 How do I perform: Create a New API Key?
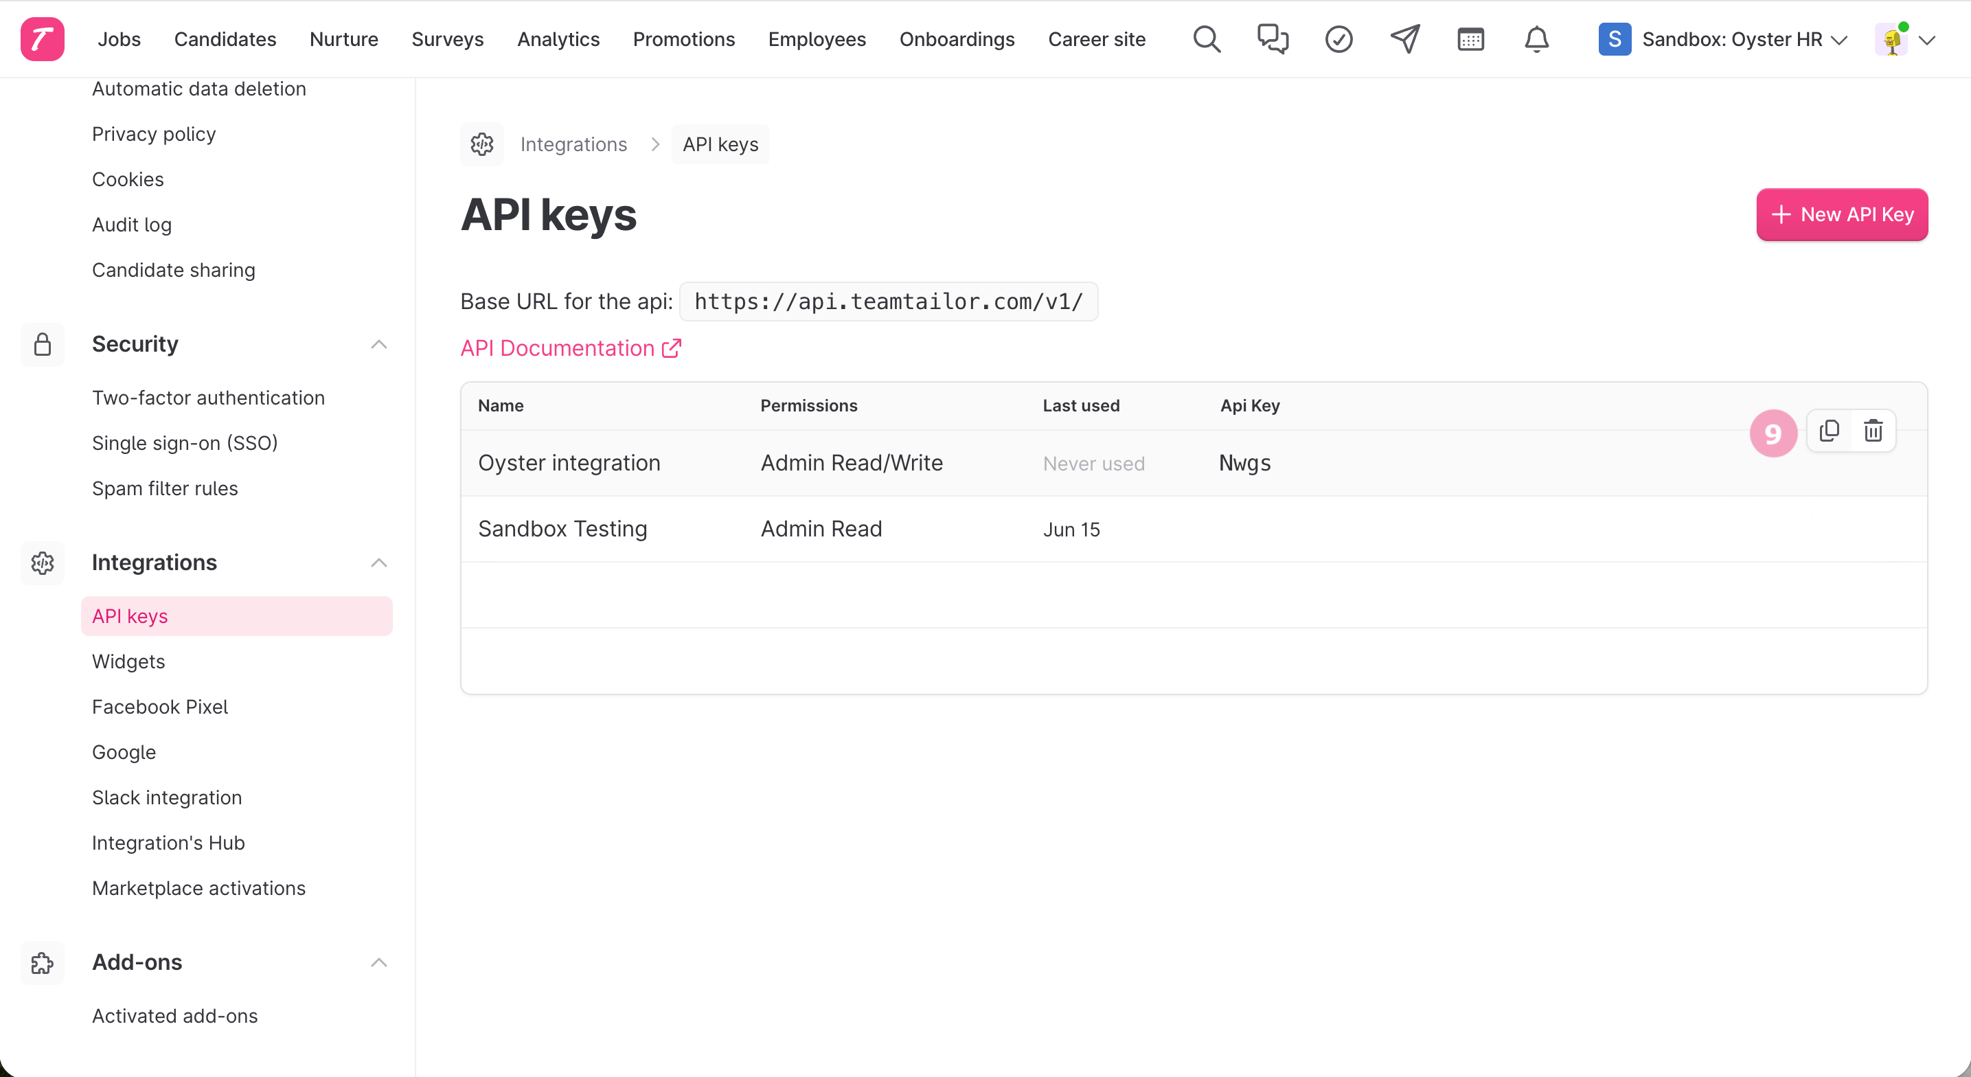(1842, 214)
